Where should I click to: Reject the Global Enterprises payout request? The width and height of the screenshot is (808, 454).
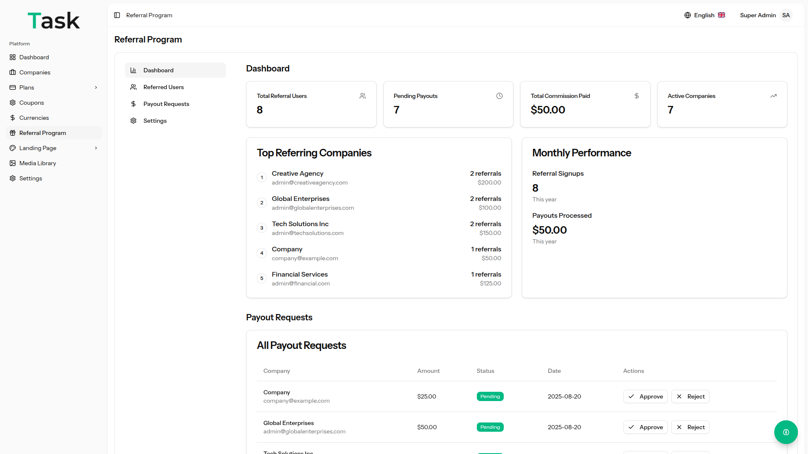pyautogui.click(x=690, y=427)
